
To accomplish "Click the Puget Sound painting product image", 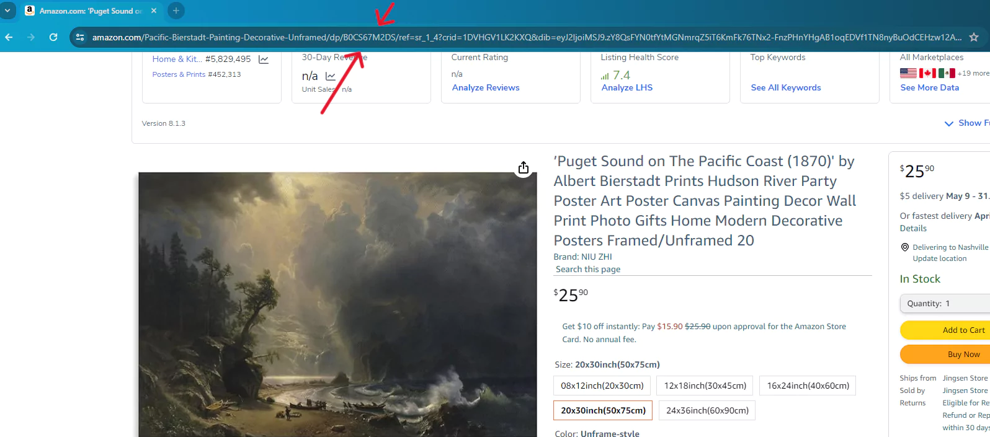I will click(x=337, y=304).
